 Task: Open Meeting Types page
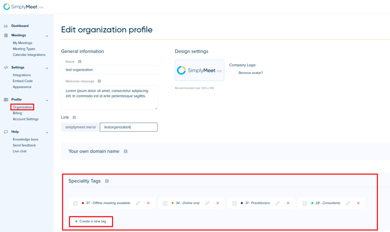coord(24,49)
